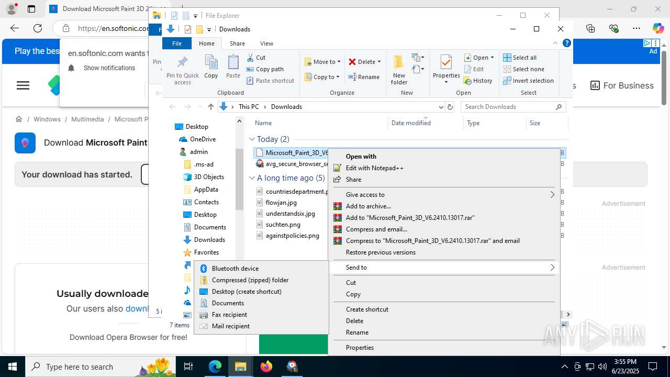Open the ribbon Open dropdown
This screenshot has width=670, height=377.
click(479, 58)
